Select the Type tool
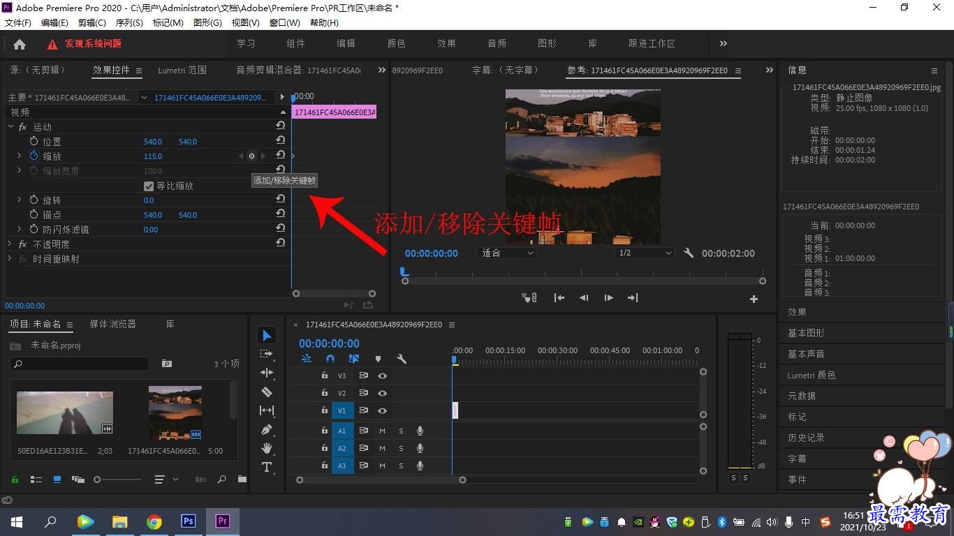This screenshot has height=536, width=954. (267, 467)
